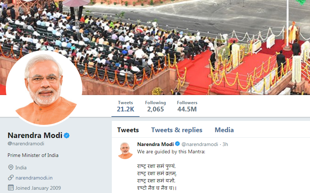Open the Tweets count 21.2K tab

tap(125, 106)
